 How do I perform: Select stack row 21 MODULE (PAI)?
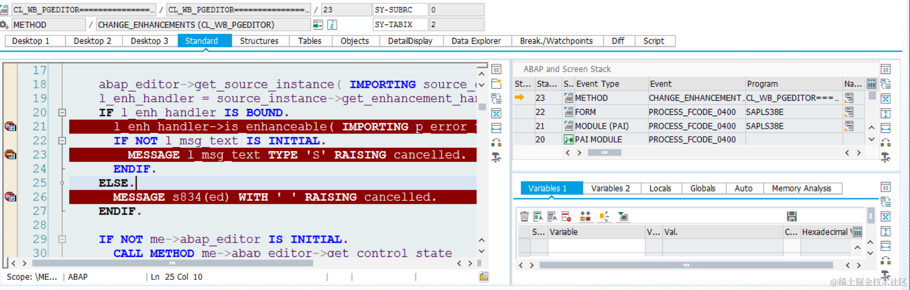[689, 126]
